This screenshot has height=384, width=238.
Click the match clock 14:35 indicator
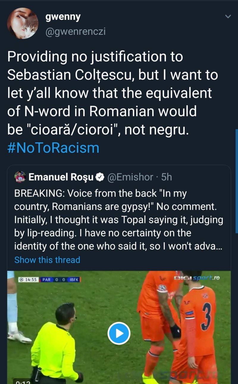29,279
